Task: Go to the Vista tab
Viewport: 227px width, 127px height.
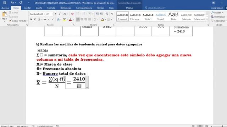Action: coord(111,8)
